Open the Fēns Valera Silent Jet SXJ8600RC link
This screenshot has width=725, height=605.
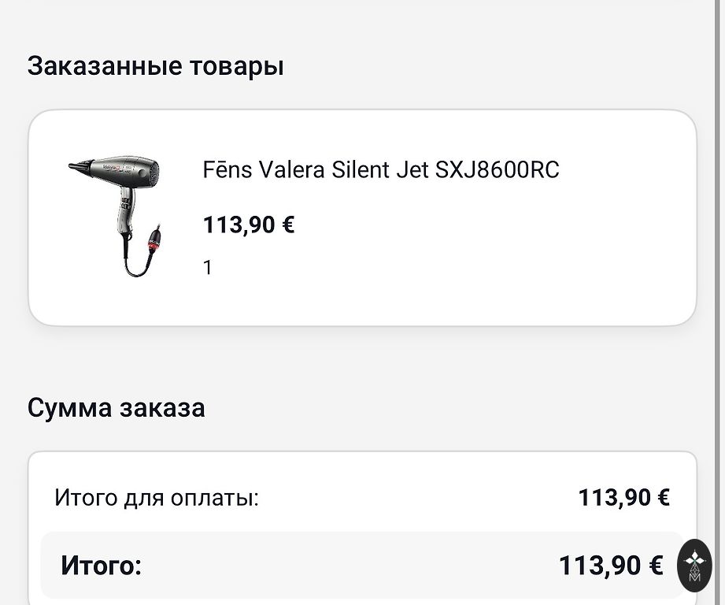[381, 170]
